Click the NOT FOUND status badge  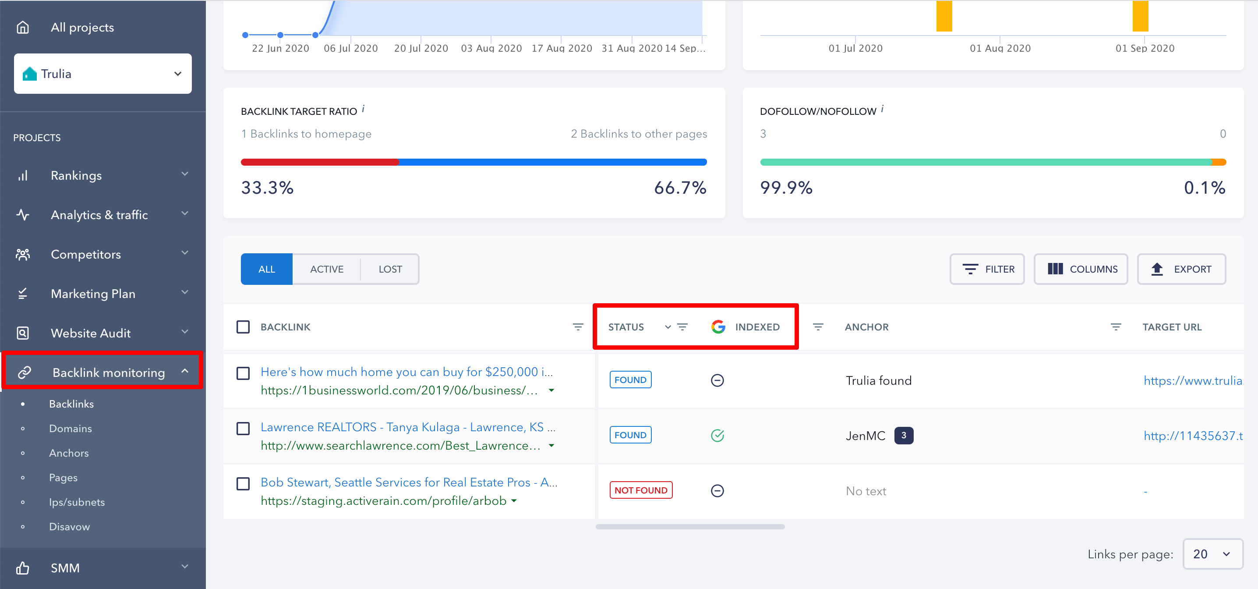(x=641, y=490)
